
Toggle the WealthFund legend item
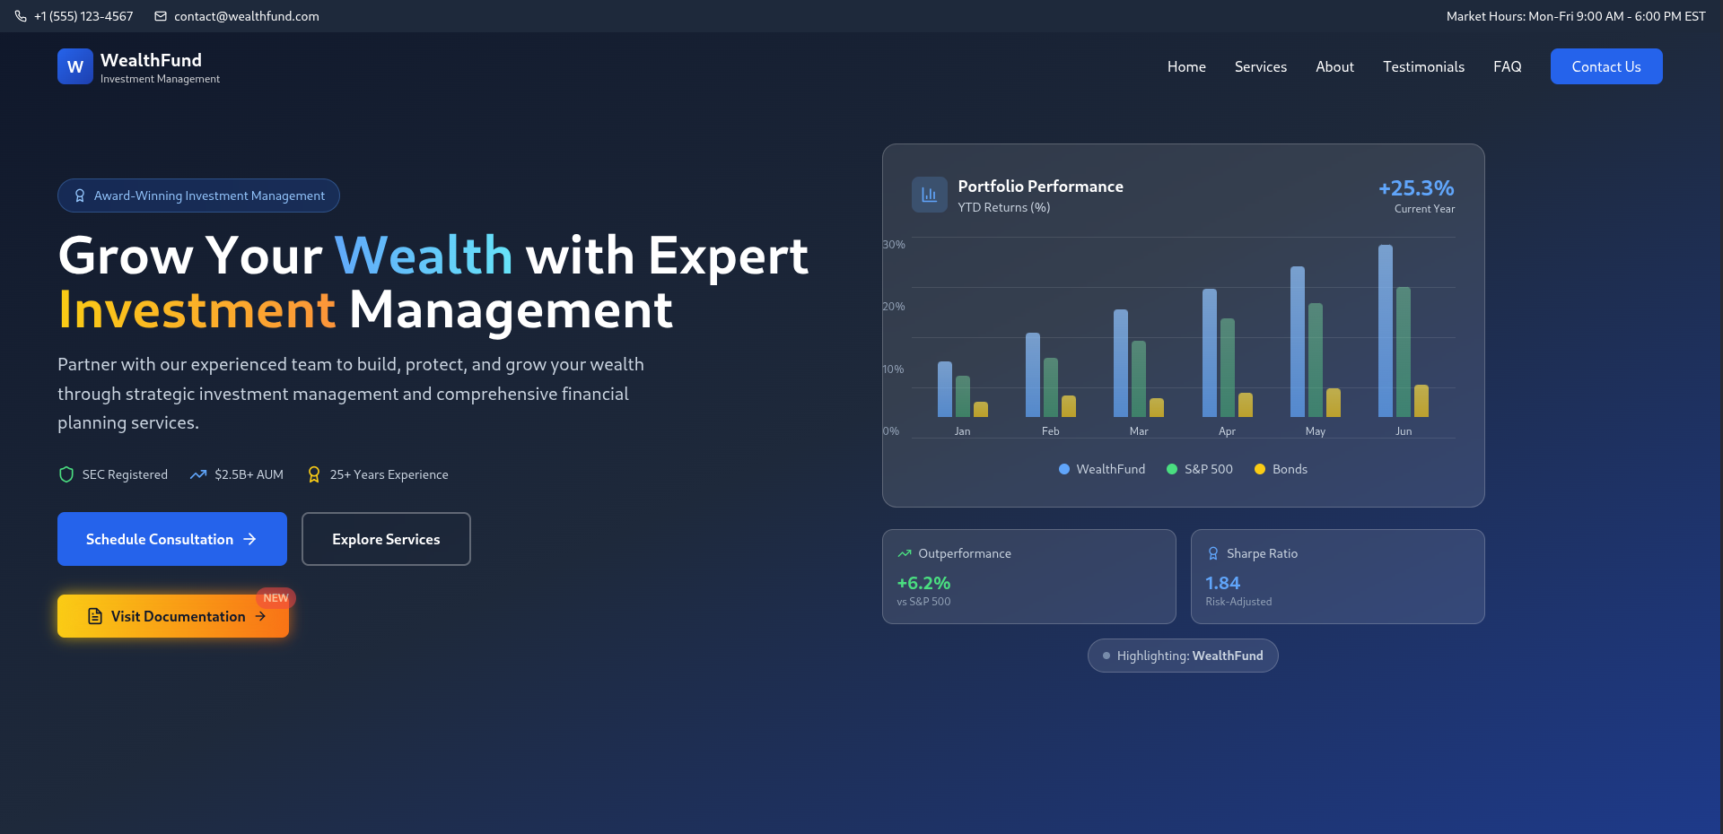(1102, 469)
